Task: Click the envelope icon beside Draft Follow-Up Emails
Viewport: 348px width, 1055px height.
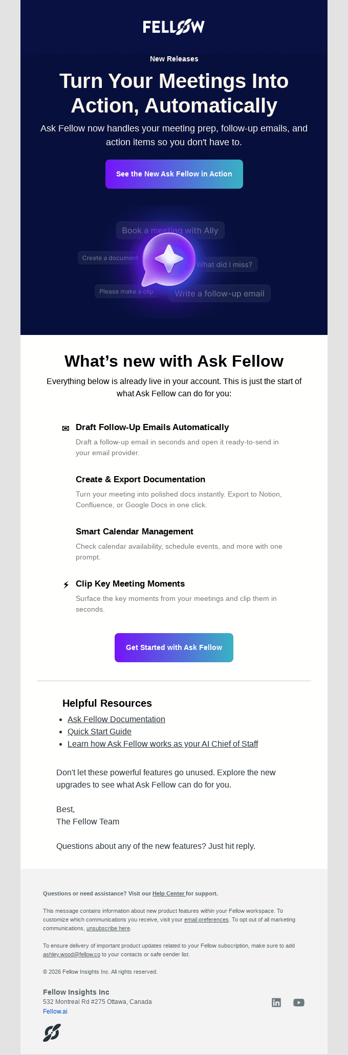Action: [66, 428]
